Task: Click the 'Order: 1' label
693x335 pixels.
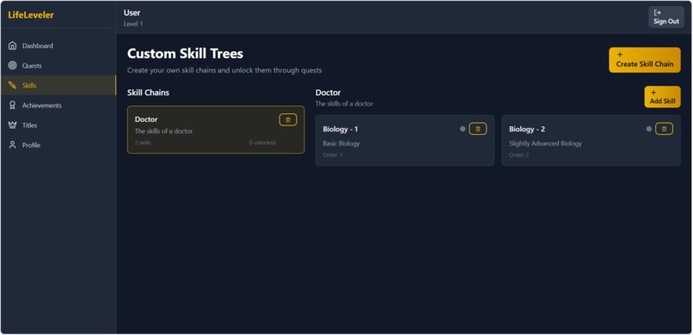Action: click(333, 155)
